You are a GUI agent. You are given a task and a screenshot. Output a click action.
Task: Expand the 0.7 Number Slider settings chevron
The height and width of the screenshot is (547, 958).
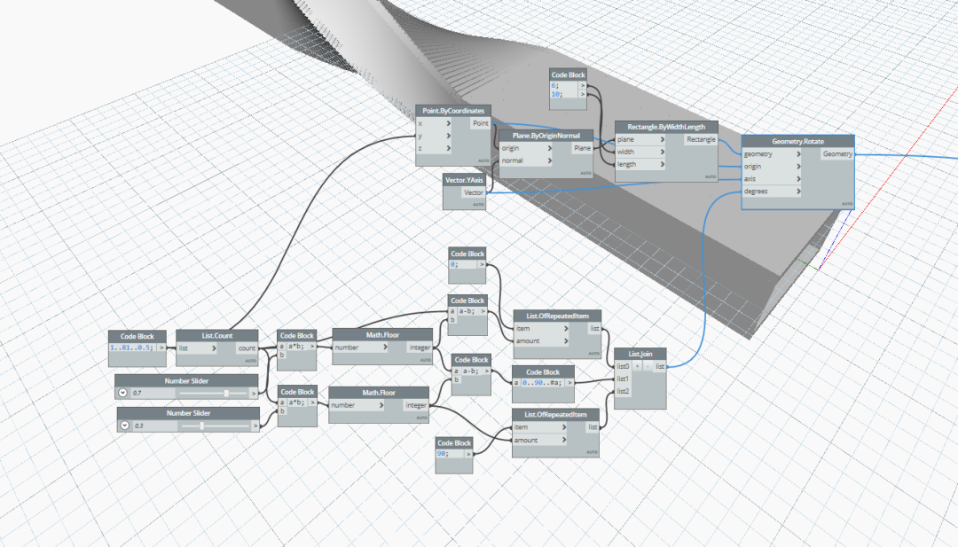(122, 393)
